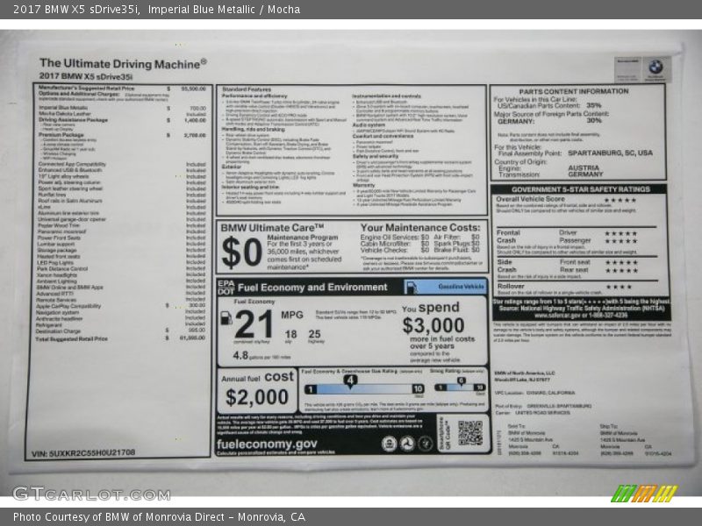Viewport: 702px width, 526px height.
Task: Click the top caption '2017 BMW X5 sDrive35i, Imperial Blue Metallic / Mocha'
Action: tap(157, 10)
